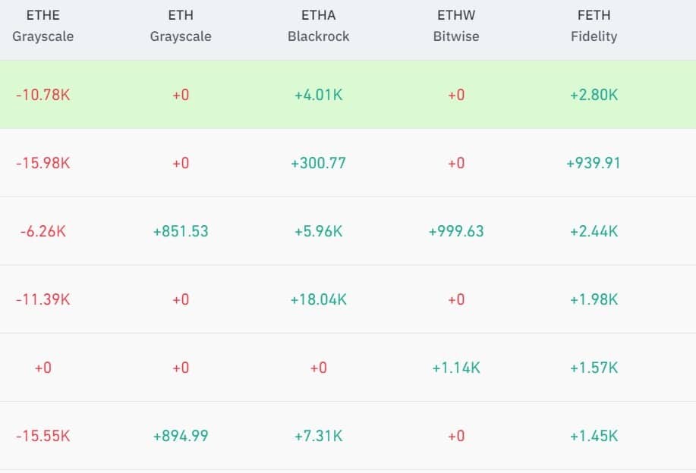
Task: Click the +999.63 Bitwise value
Action: coord(456,231)
